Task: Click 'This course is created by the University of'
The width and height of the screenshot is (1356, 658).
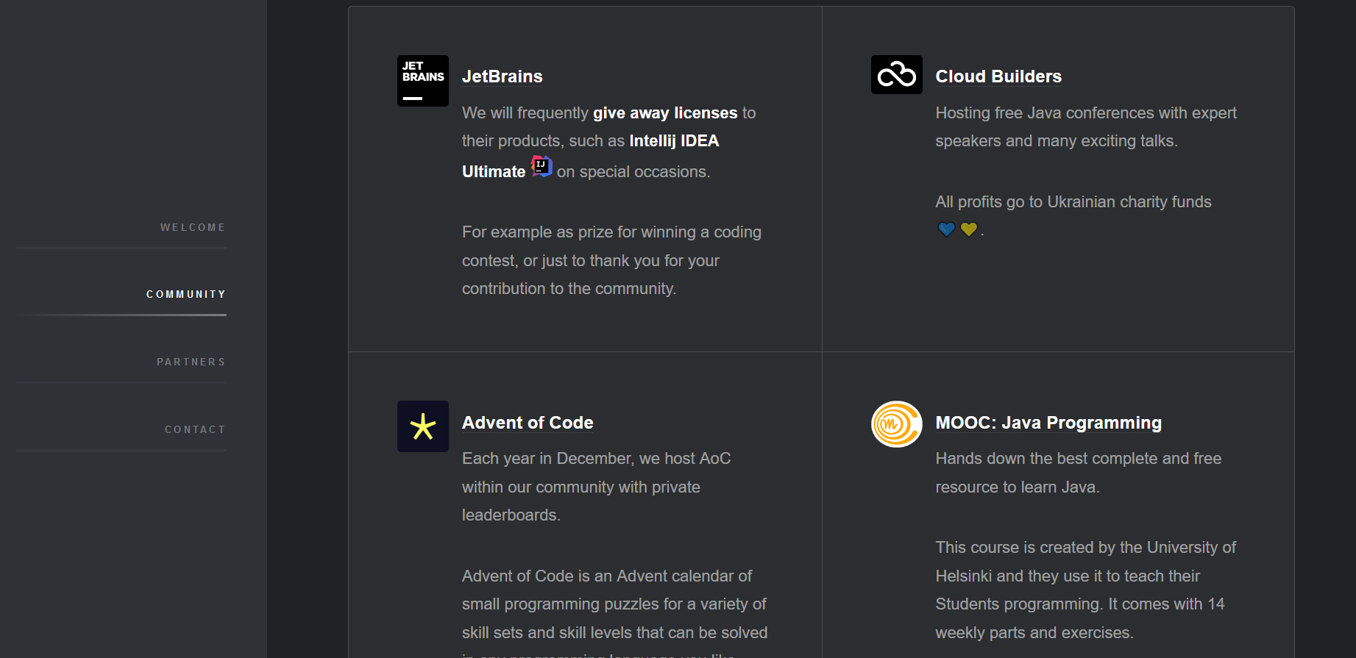Action: click(x=1086, y=547)
